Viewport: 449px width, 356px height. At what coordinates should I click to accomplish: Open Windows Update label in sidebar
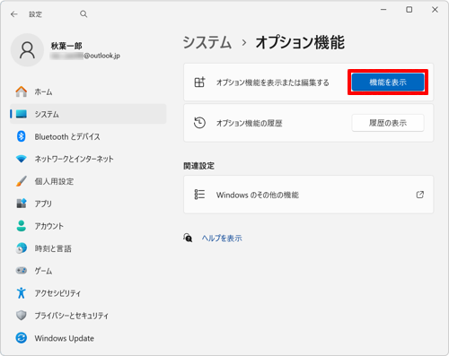(x=65, y=338)
